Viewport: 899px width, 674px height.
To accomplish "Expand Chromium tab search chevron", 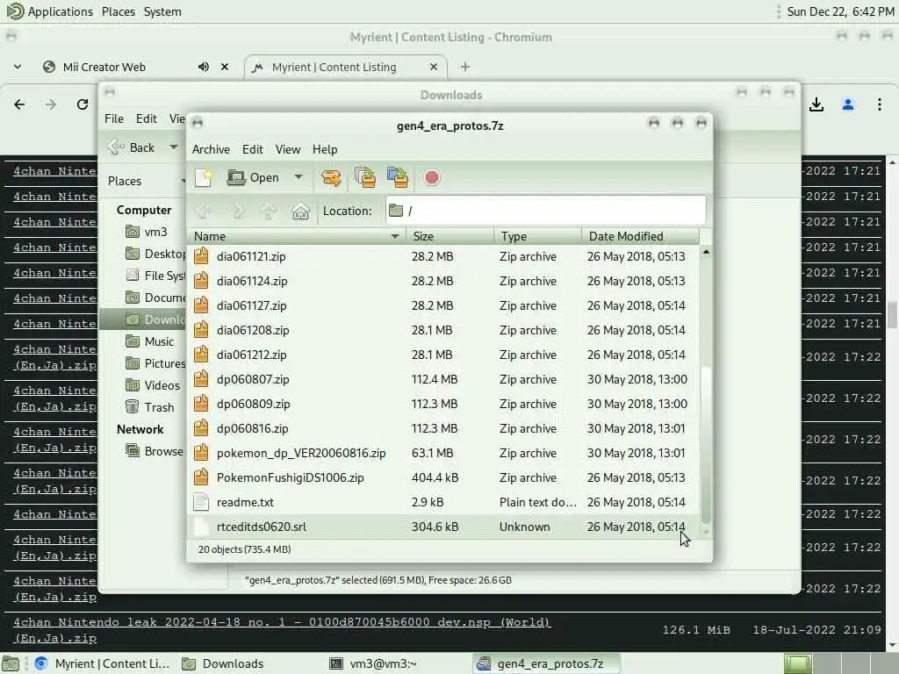I will click(18, 67).
